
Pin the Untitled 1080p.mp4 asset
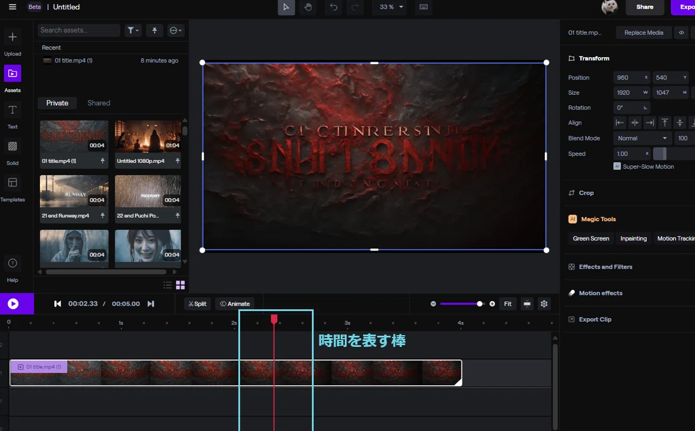[177, 161]
